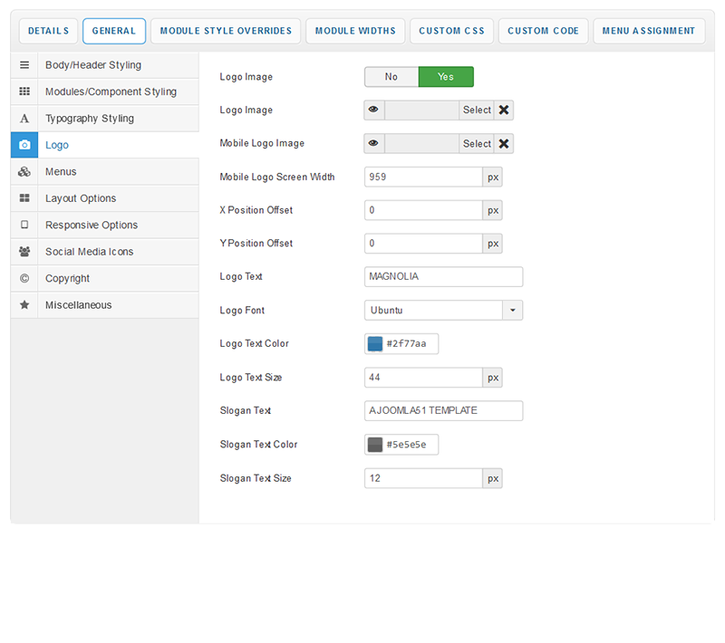Set Logo Image toggle to Yes

tap(446, 77)
